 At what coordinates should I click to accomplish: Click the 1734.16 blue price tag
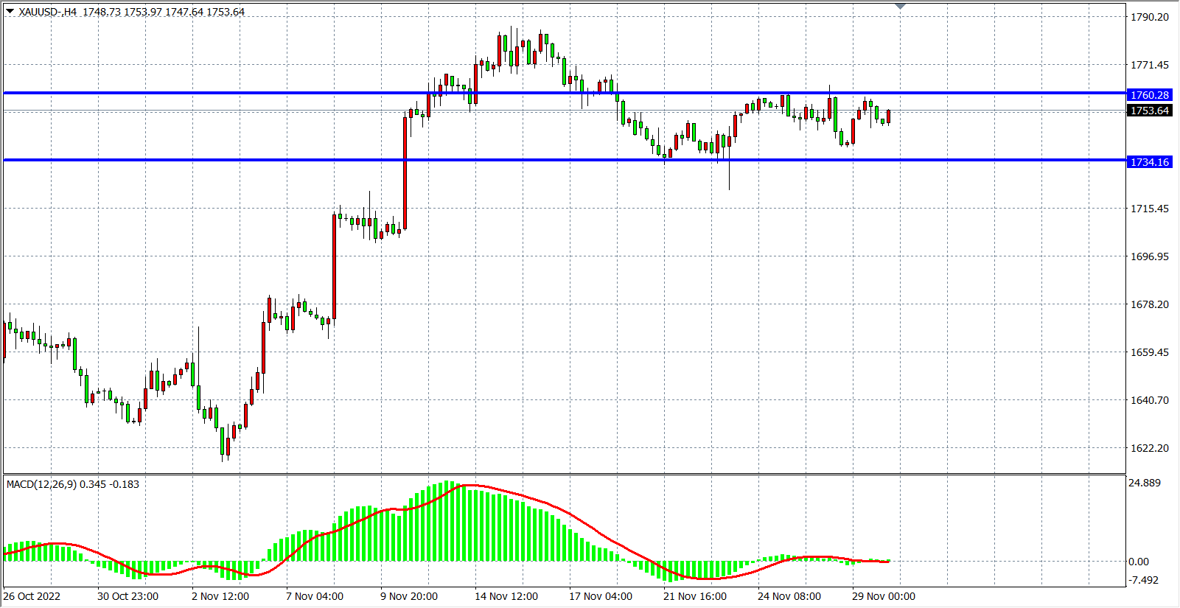[x=1149, y=162]
